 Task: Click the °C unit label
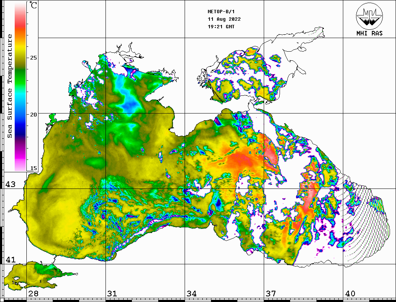coord(34,6)
